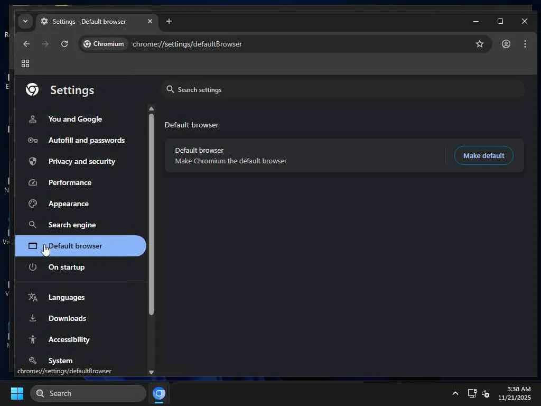The height and width of the screenshot is (406, 541).
Task: Bookmark this page with the star icon
Action: [x=480, y=44]
